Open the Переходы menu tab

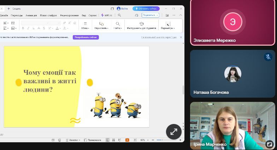(x=17, y=15)
